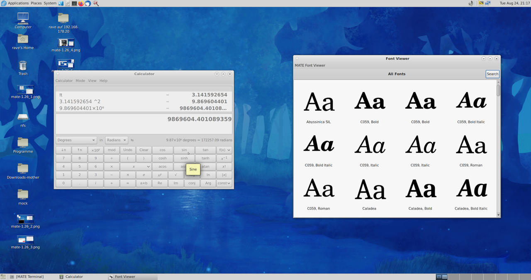
Task: Open the terminal launcher in the panel
Action: [74, 3]
